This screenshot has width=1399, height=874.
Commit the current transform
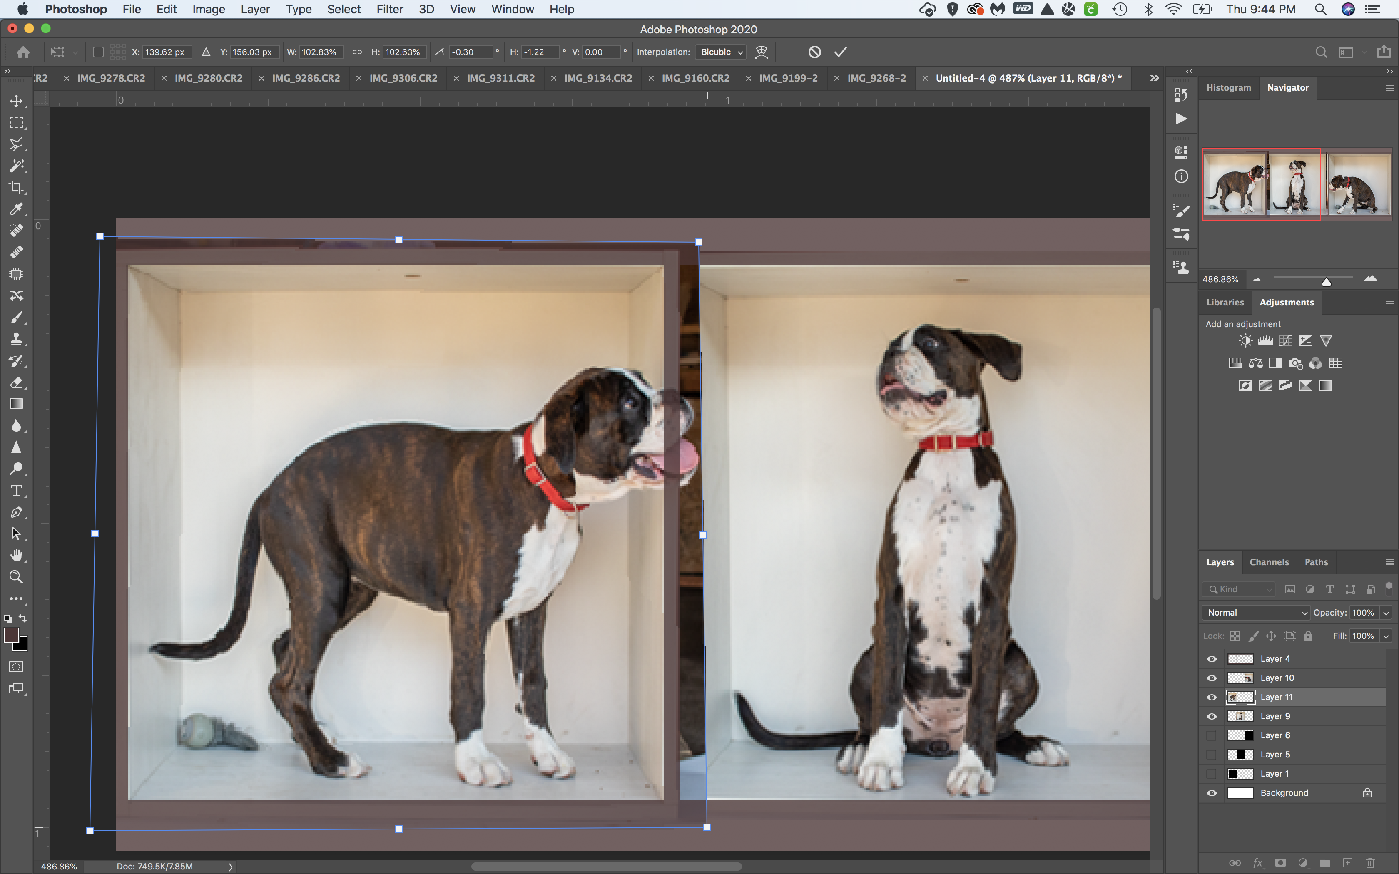click(839, 52)
